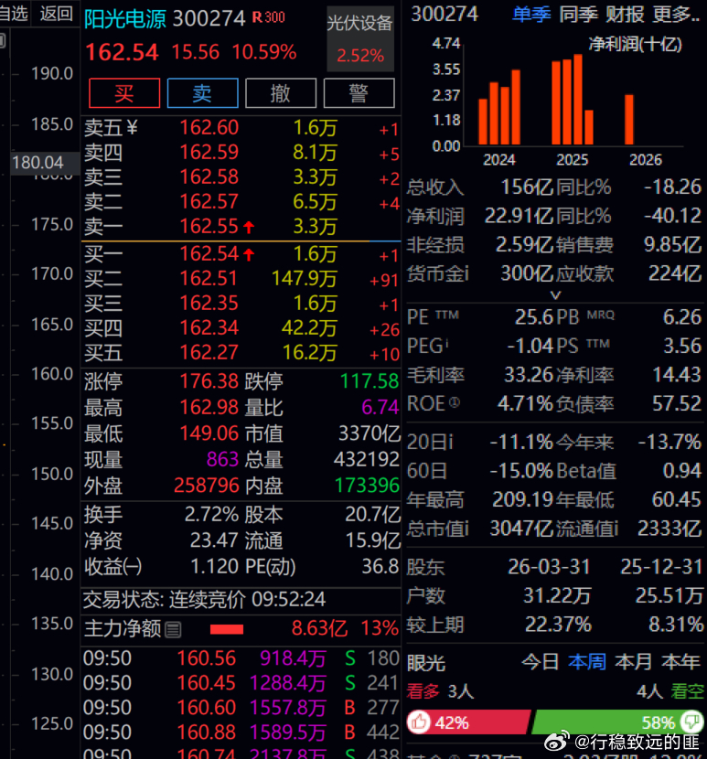
Task: Click the 户数 value 31.22万
Action: point(557,596)
